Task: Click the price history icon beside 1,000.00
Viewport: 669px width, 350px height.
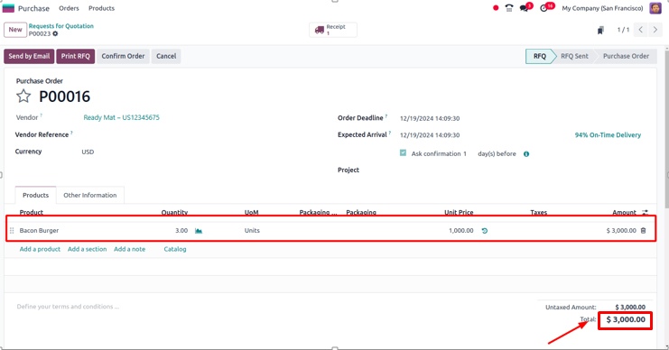Action: 484,231
